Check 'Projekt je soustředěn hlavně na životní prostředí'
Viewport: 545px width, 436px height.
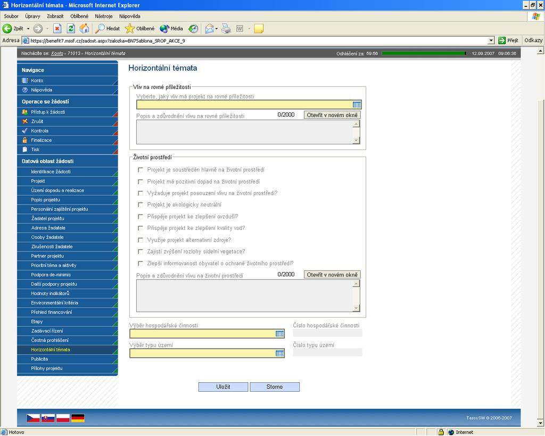[x=141, y=170]
